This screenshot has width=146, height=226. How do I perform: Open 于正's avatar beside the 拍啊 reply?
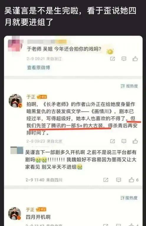[16, 101]
